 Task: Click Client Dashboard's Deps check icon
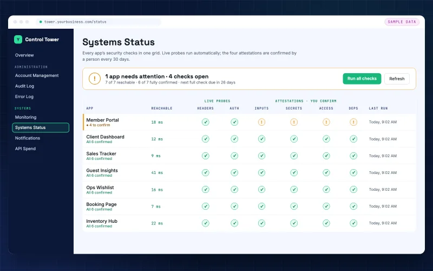click(x=353, y=139)
